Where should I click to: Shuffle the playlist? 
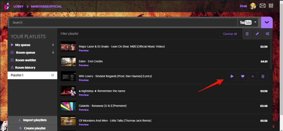pyautogui.click(x=267, y=34)
